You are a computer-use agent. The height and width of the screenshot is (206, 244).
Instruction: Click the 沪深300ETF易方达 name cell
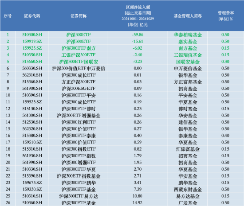[79, 196]
